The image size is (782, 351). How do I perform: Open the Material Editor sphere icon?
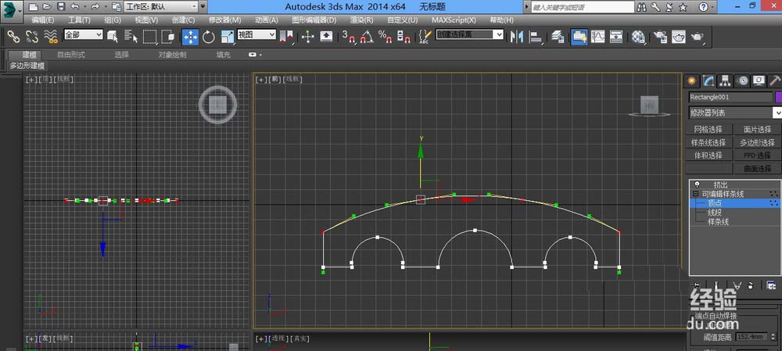pyautogui.click(x=638, y=37)
